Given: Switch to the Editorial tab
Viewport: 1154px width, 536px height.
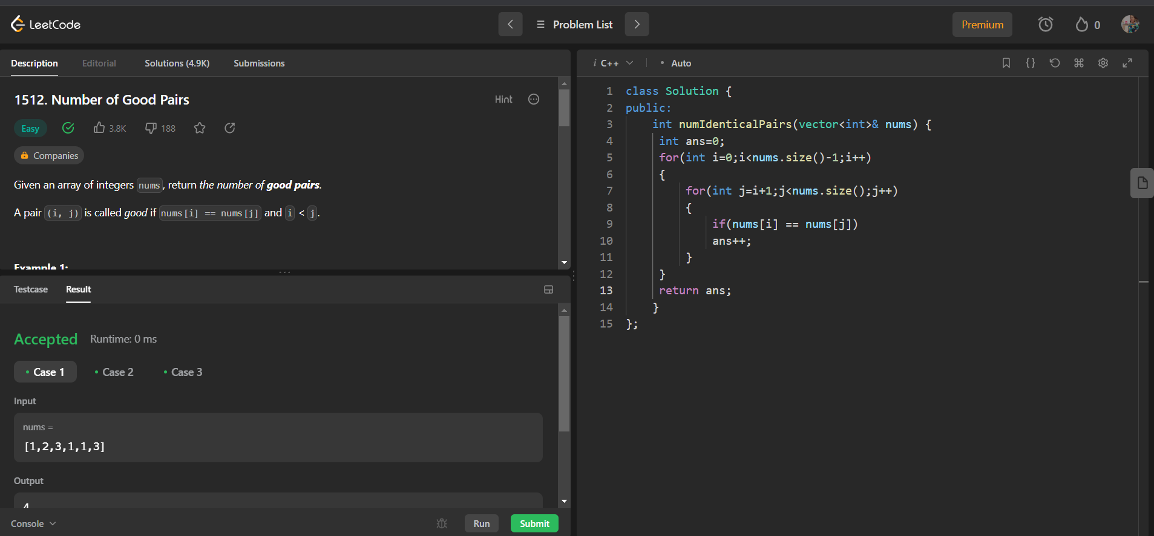Looking at the screenshot, I should coord(99,63).
